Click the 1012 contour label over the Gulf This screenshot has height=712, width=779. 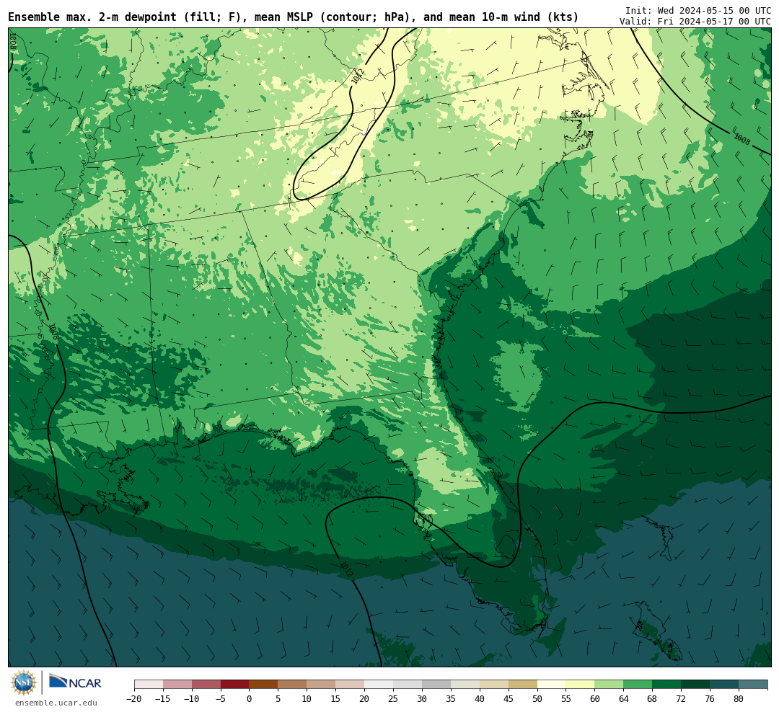[x=346, y=569]
